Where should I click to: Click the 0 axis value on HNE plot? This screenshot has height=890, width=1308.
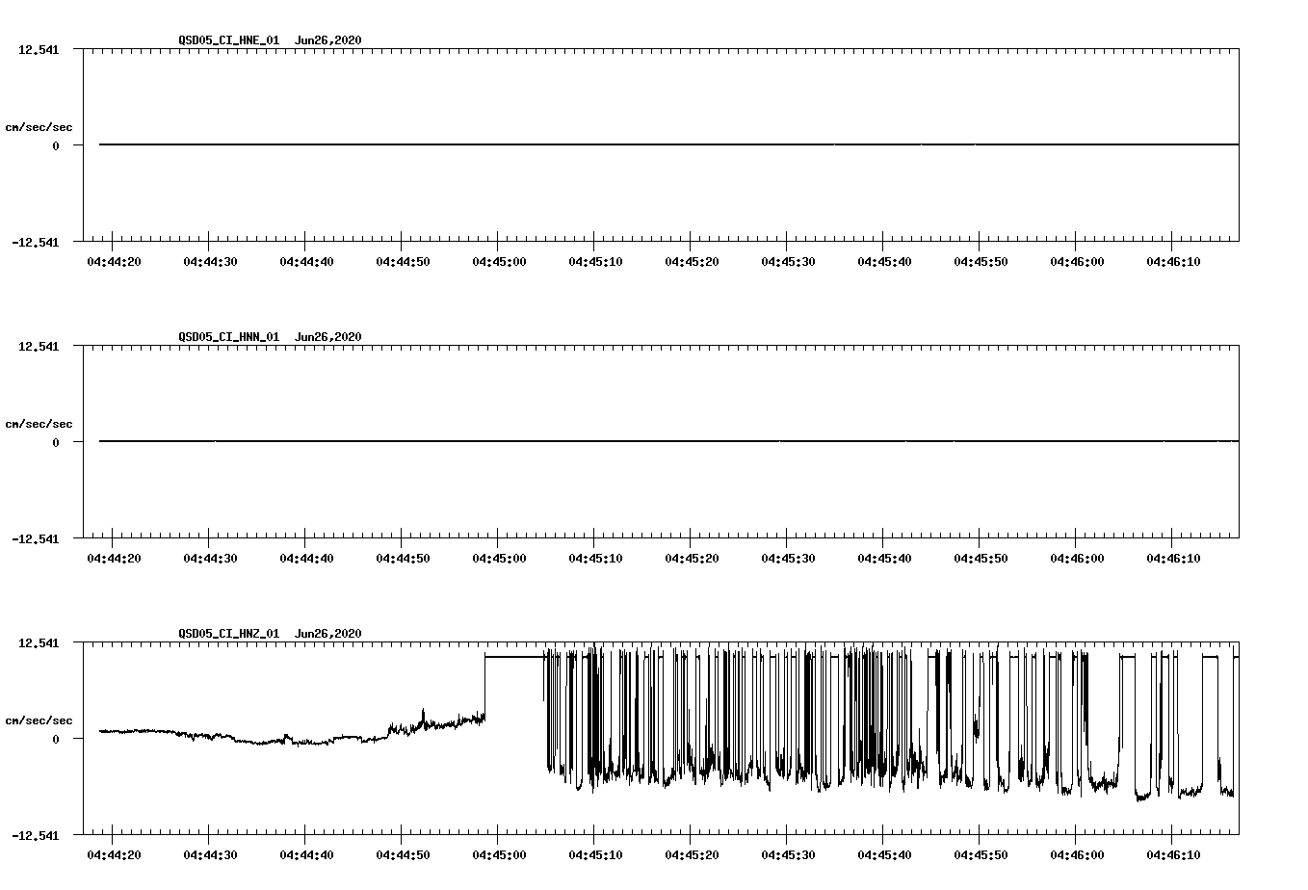point(56,145)
